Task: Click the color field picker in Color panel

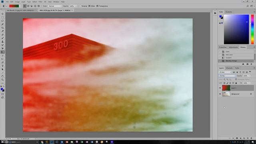Action: click(236, 29)
